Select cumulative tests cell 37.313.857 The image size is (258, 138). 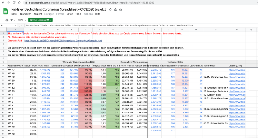(x=127, y=95)
